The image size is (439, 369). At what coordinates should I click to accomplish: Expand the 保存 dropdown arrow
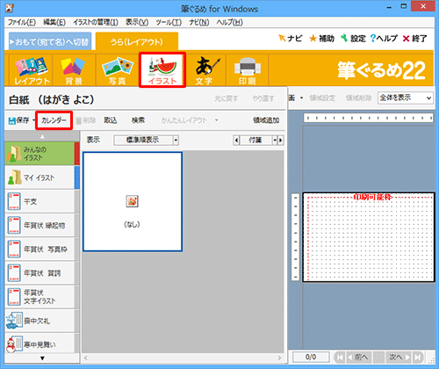click(x=33, y=120)
